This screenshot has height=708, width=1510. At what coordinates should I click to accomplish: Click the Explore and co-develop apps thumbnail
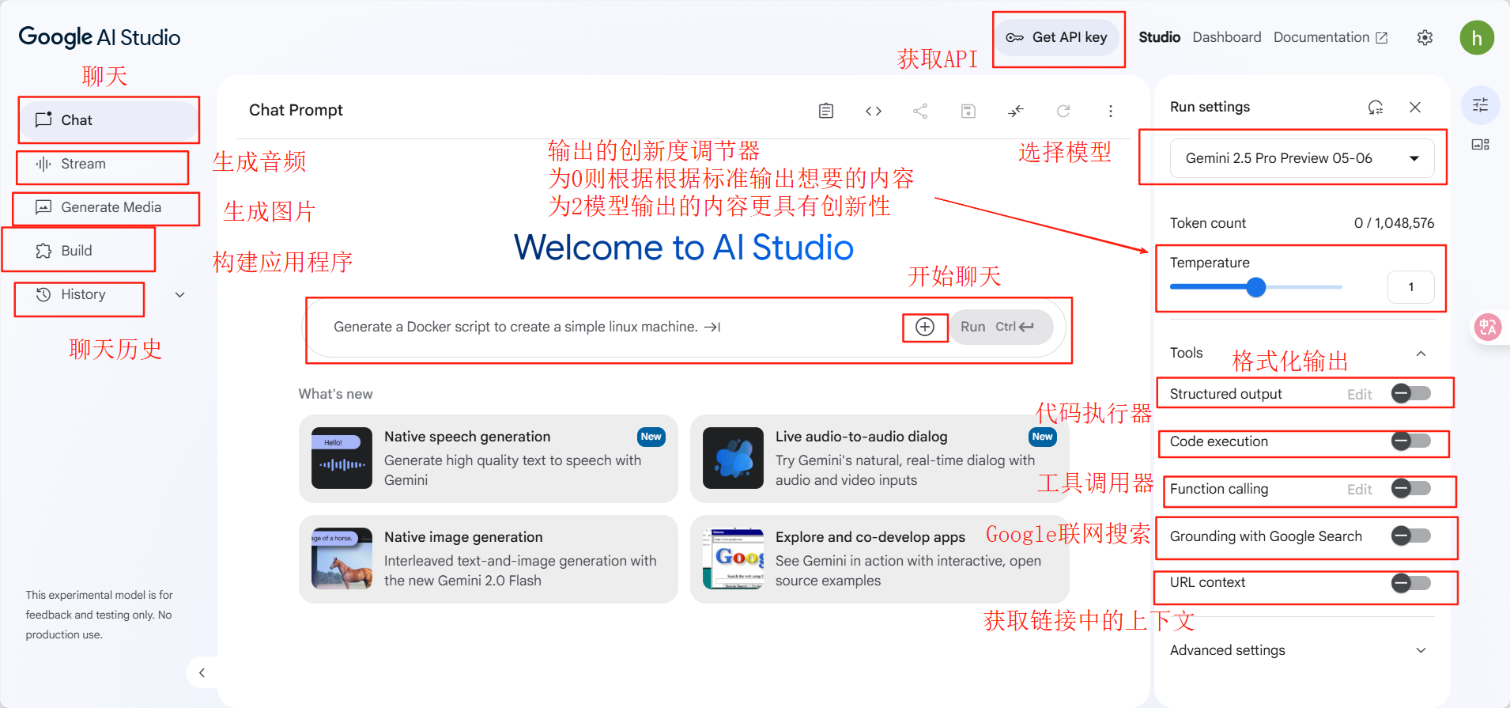[733, 558]
